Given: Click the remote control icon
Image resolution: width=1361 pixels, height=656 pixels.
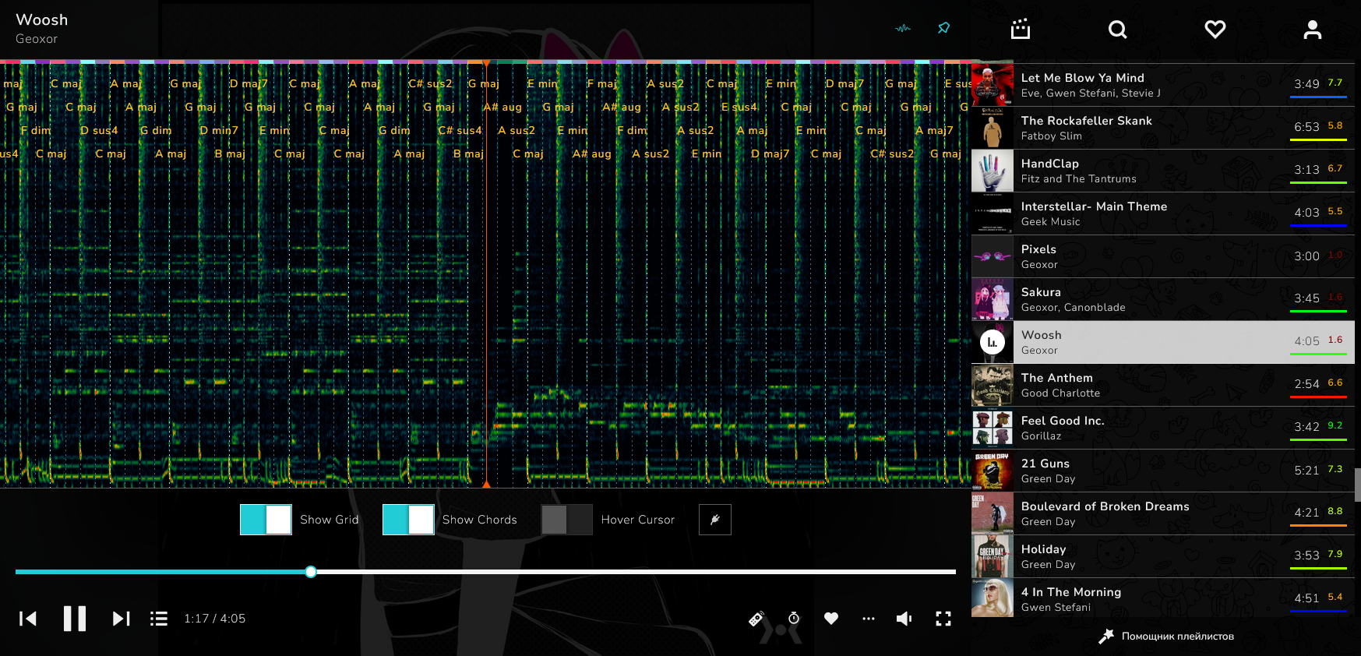Looking at the screenshot, I should pos(756,619).
